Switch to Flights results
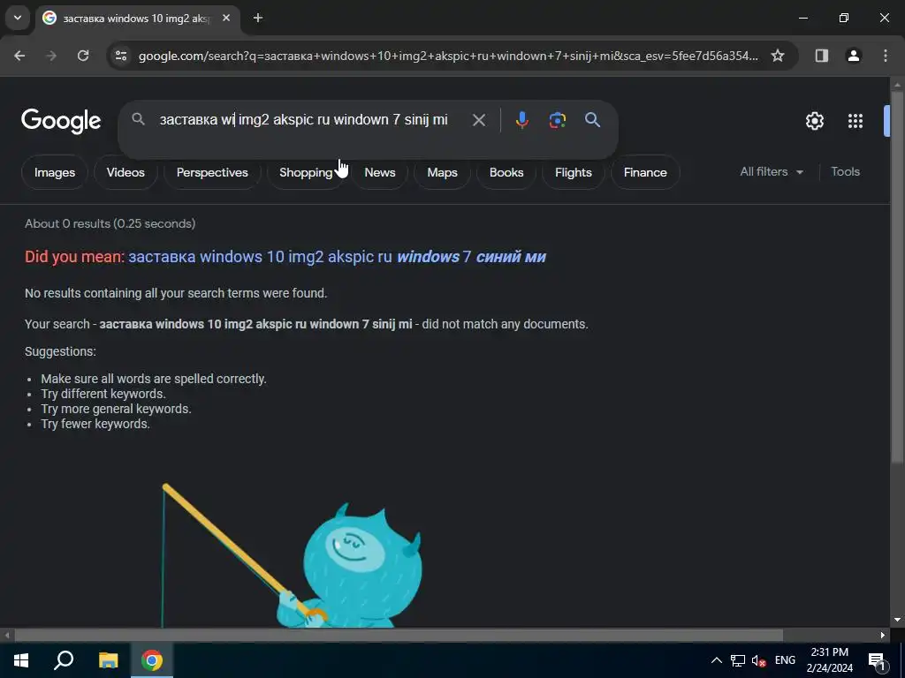This screenshot has height=678, width=905. coord(573,172)
